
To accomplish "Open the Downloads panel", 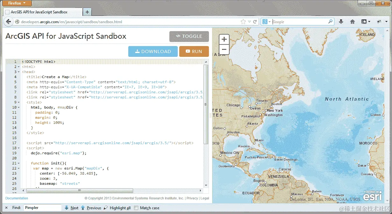I will [x=341, y=22].
